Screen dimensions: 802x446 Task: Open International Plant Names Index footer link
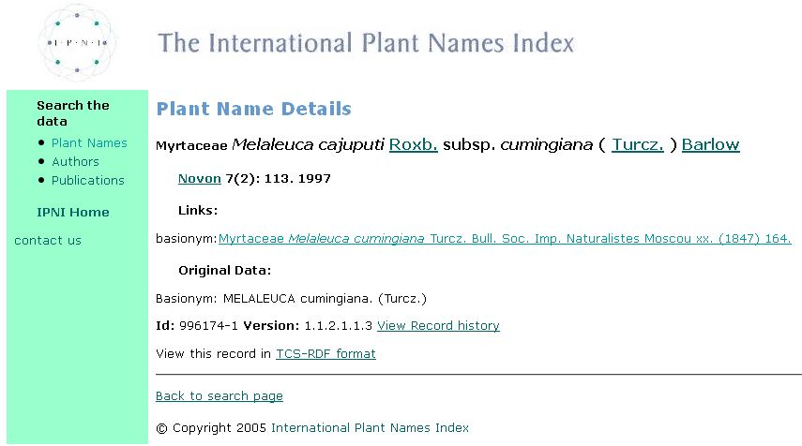(370, 427)
